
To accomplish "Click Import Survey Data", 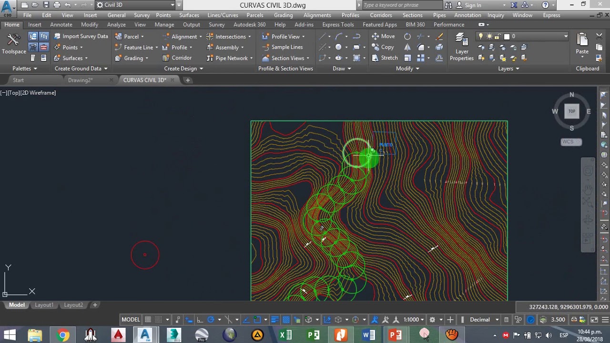I will (81, 36).
